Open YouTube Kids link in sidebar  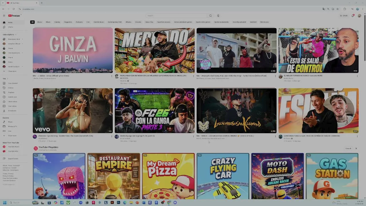(13, 151)
